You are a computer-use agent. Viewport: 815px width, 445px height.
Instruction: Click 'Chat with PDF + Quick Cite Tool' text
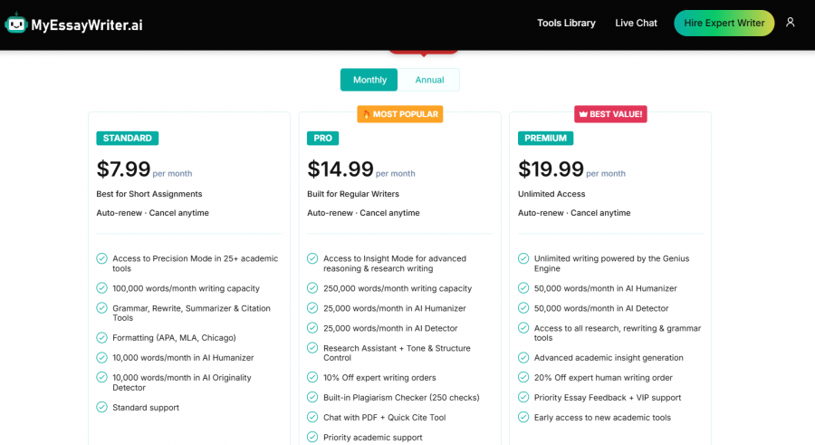pos(385,418)
